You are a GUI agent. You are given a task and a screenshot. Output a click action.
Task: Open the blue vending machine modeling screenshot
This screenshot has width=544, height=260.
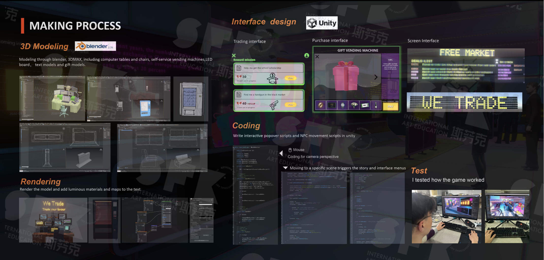(129, 99)
